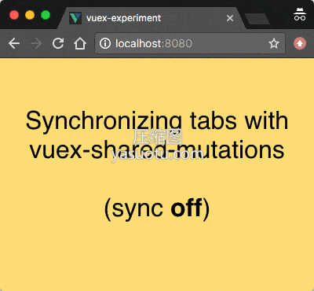Focus the localhost:8080 address bar
The height and width of the screenshot is (291, 314).
point(190,43)
